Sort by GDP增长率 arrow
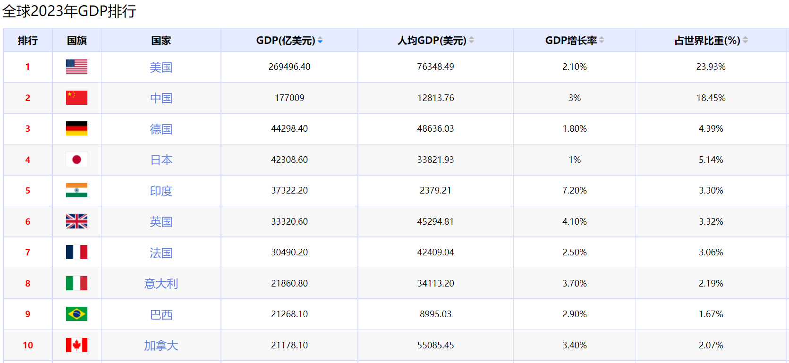 click(602, 40)
